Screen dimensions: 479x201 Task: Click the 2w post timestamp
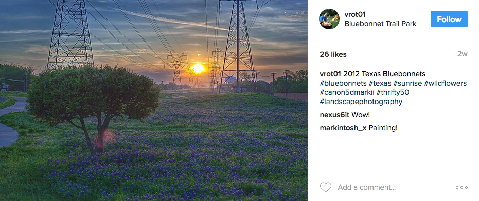click(x=462, y=54)
